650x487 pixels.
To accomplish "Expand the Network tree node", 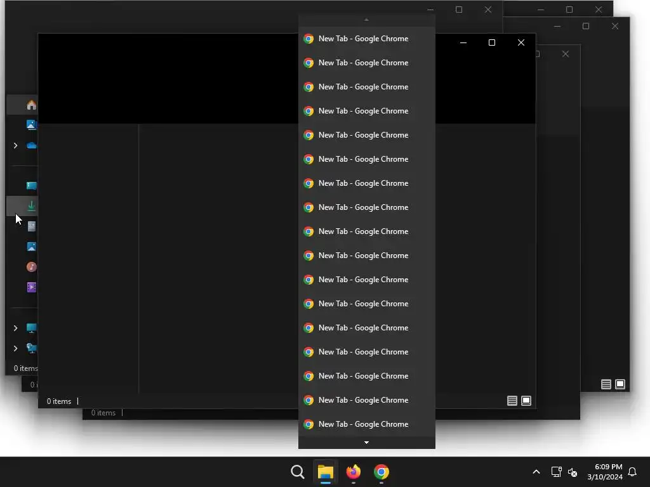I will tap(15, 348).
